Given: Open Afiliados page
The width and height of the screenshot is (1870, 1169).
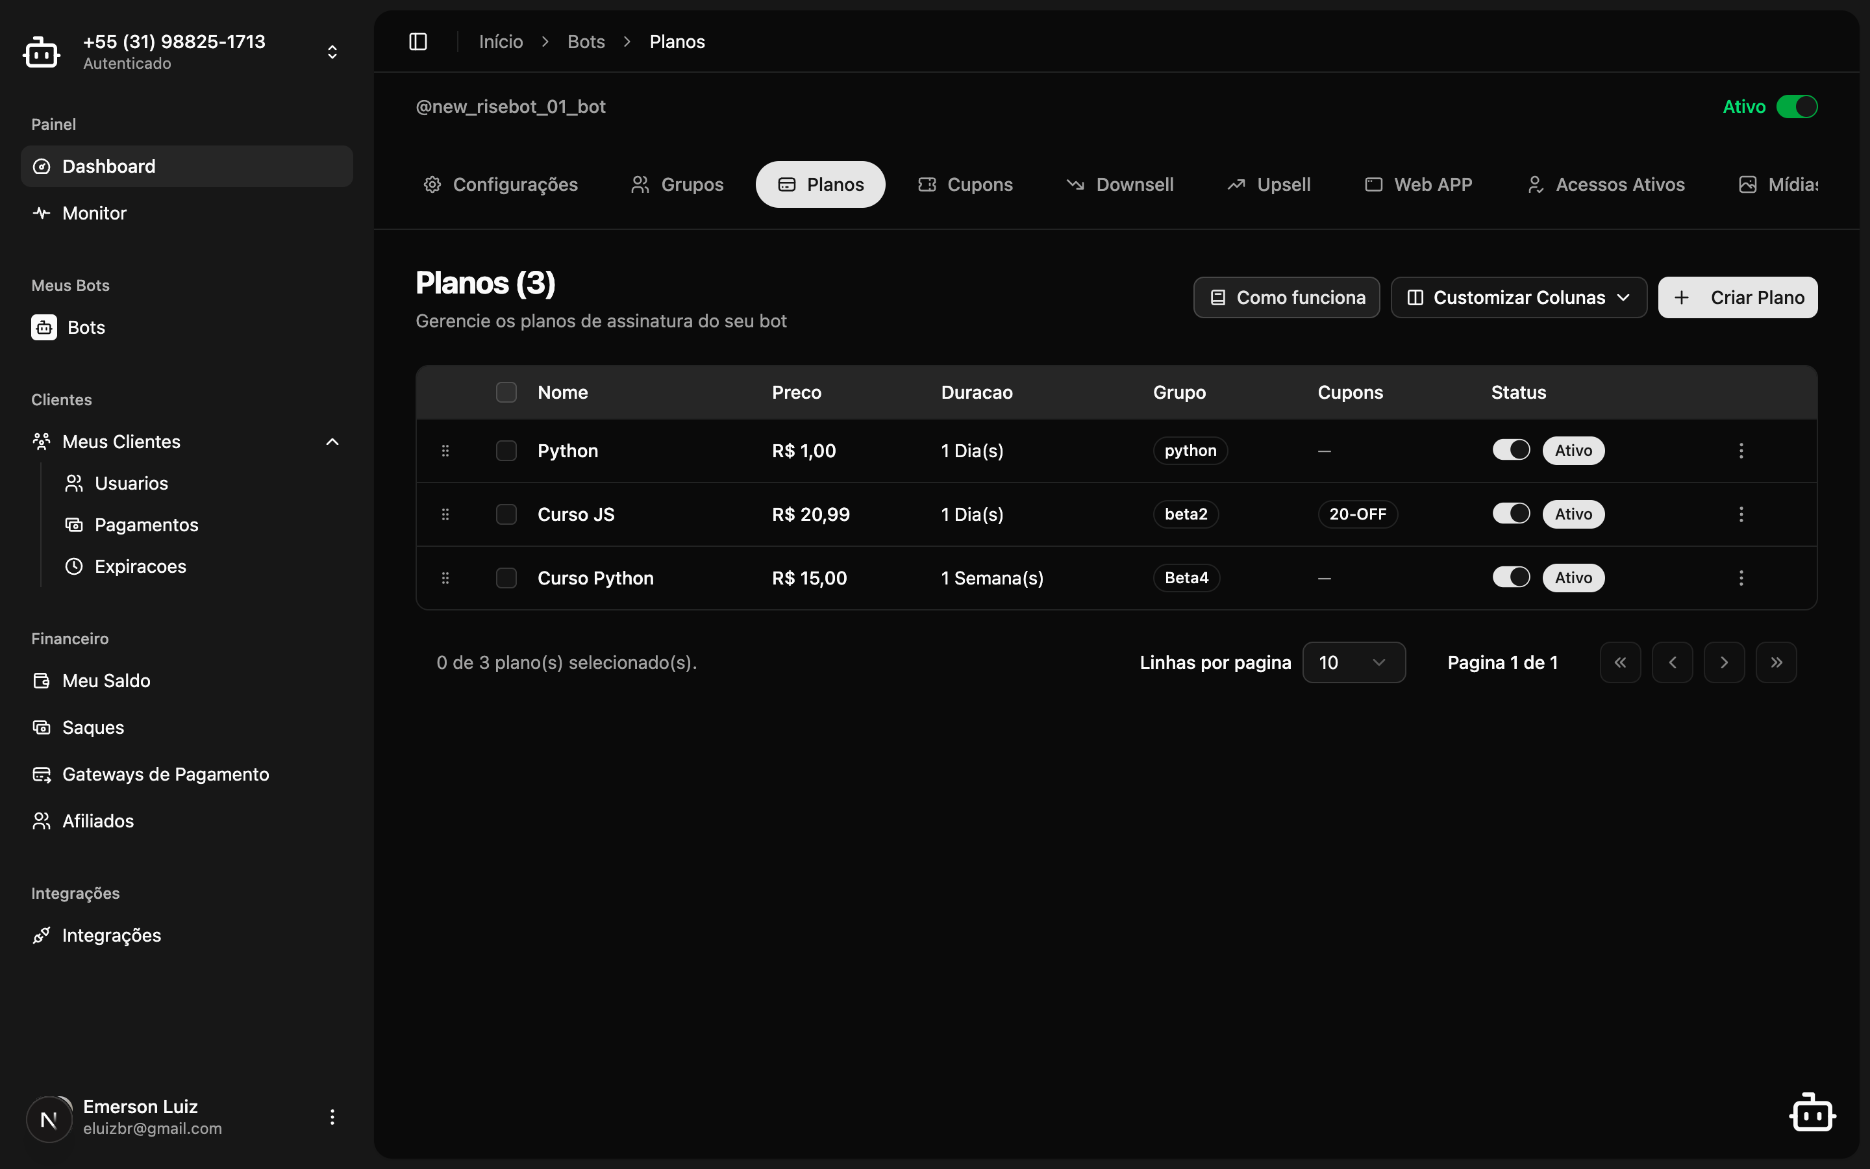Looking at the screenshot, I should [187, 821].
